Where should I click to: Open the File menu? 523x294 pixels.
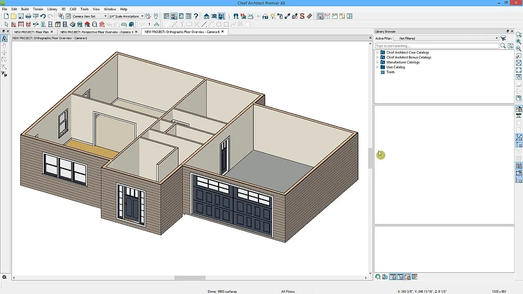(4, 9)
